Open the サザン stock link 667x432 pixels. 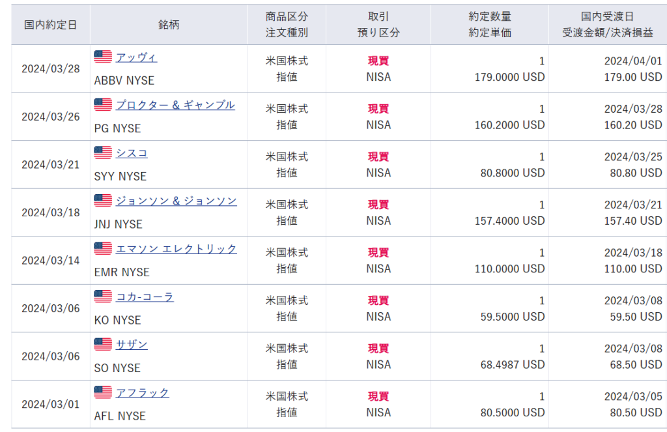pyautogui.click(x=132, y=345)
